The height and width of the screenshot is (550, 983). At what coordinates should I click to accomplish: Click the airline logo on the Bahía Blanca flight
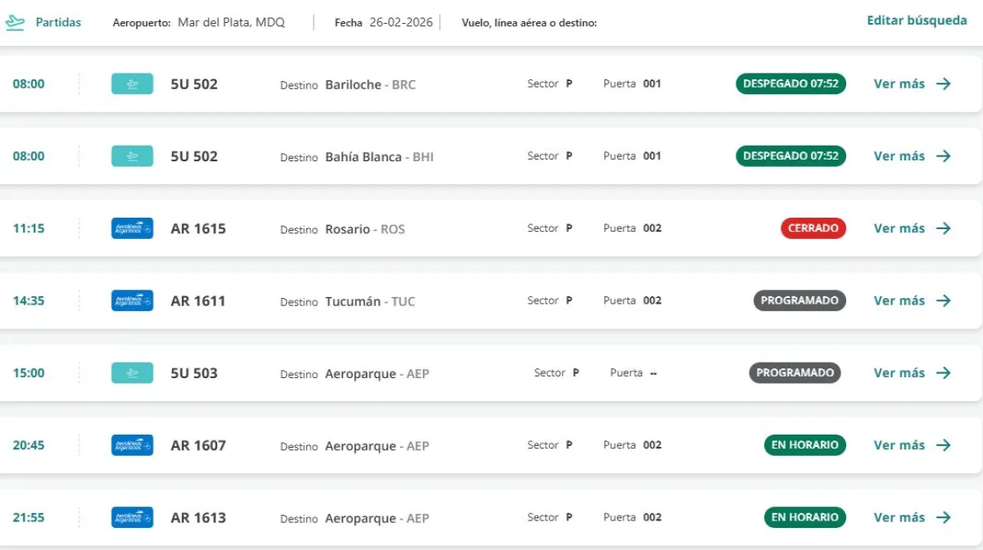point(132,156)
